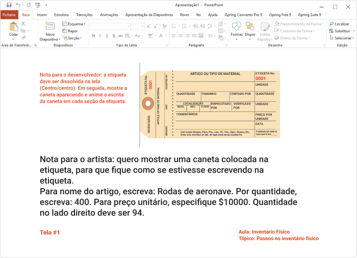Start presentation from beginning icon
The image size is (357, 258).
point(38,5)
